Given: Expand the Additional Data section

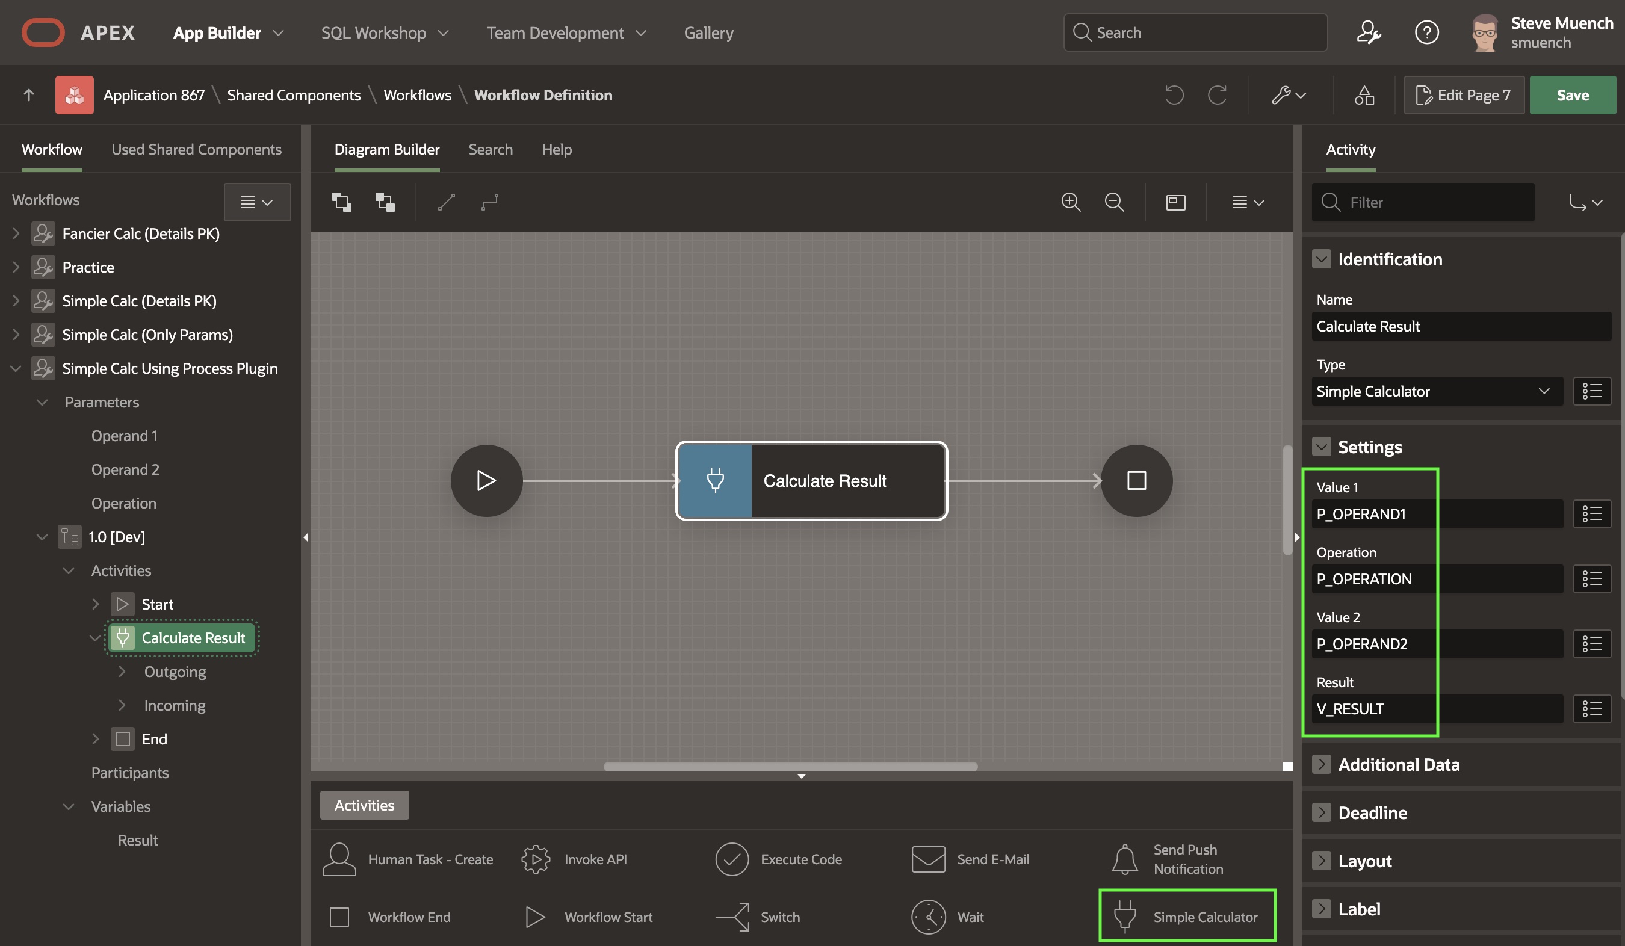Looking at the screenshot, I should tap(1321, 764).
